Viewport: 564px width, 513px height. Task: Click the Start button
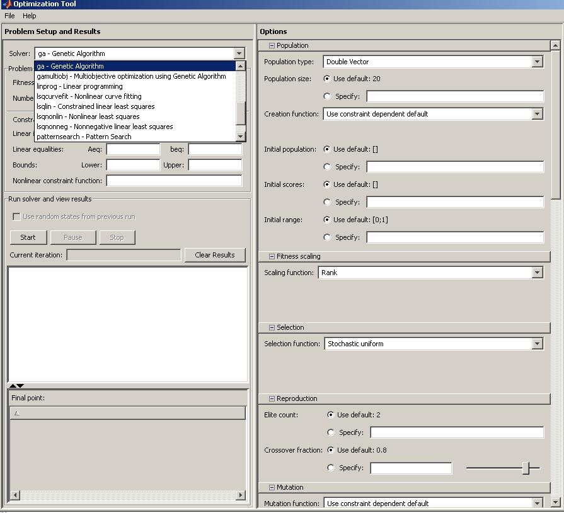tap(28, 237)
